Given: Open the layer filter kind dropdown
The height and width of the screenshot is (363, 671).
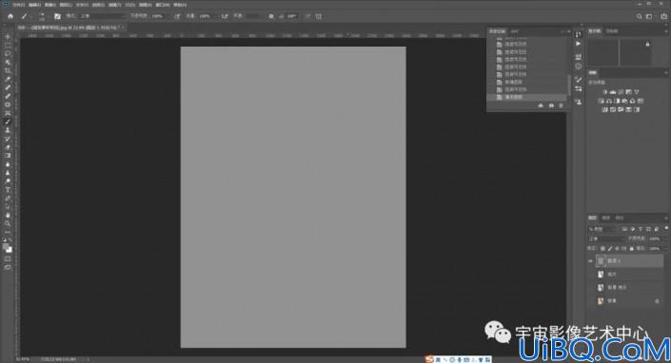Looking at the screenshot, I should pos(603,229).
